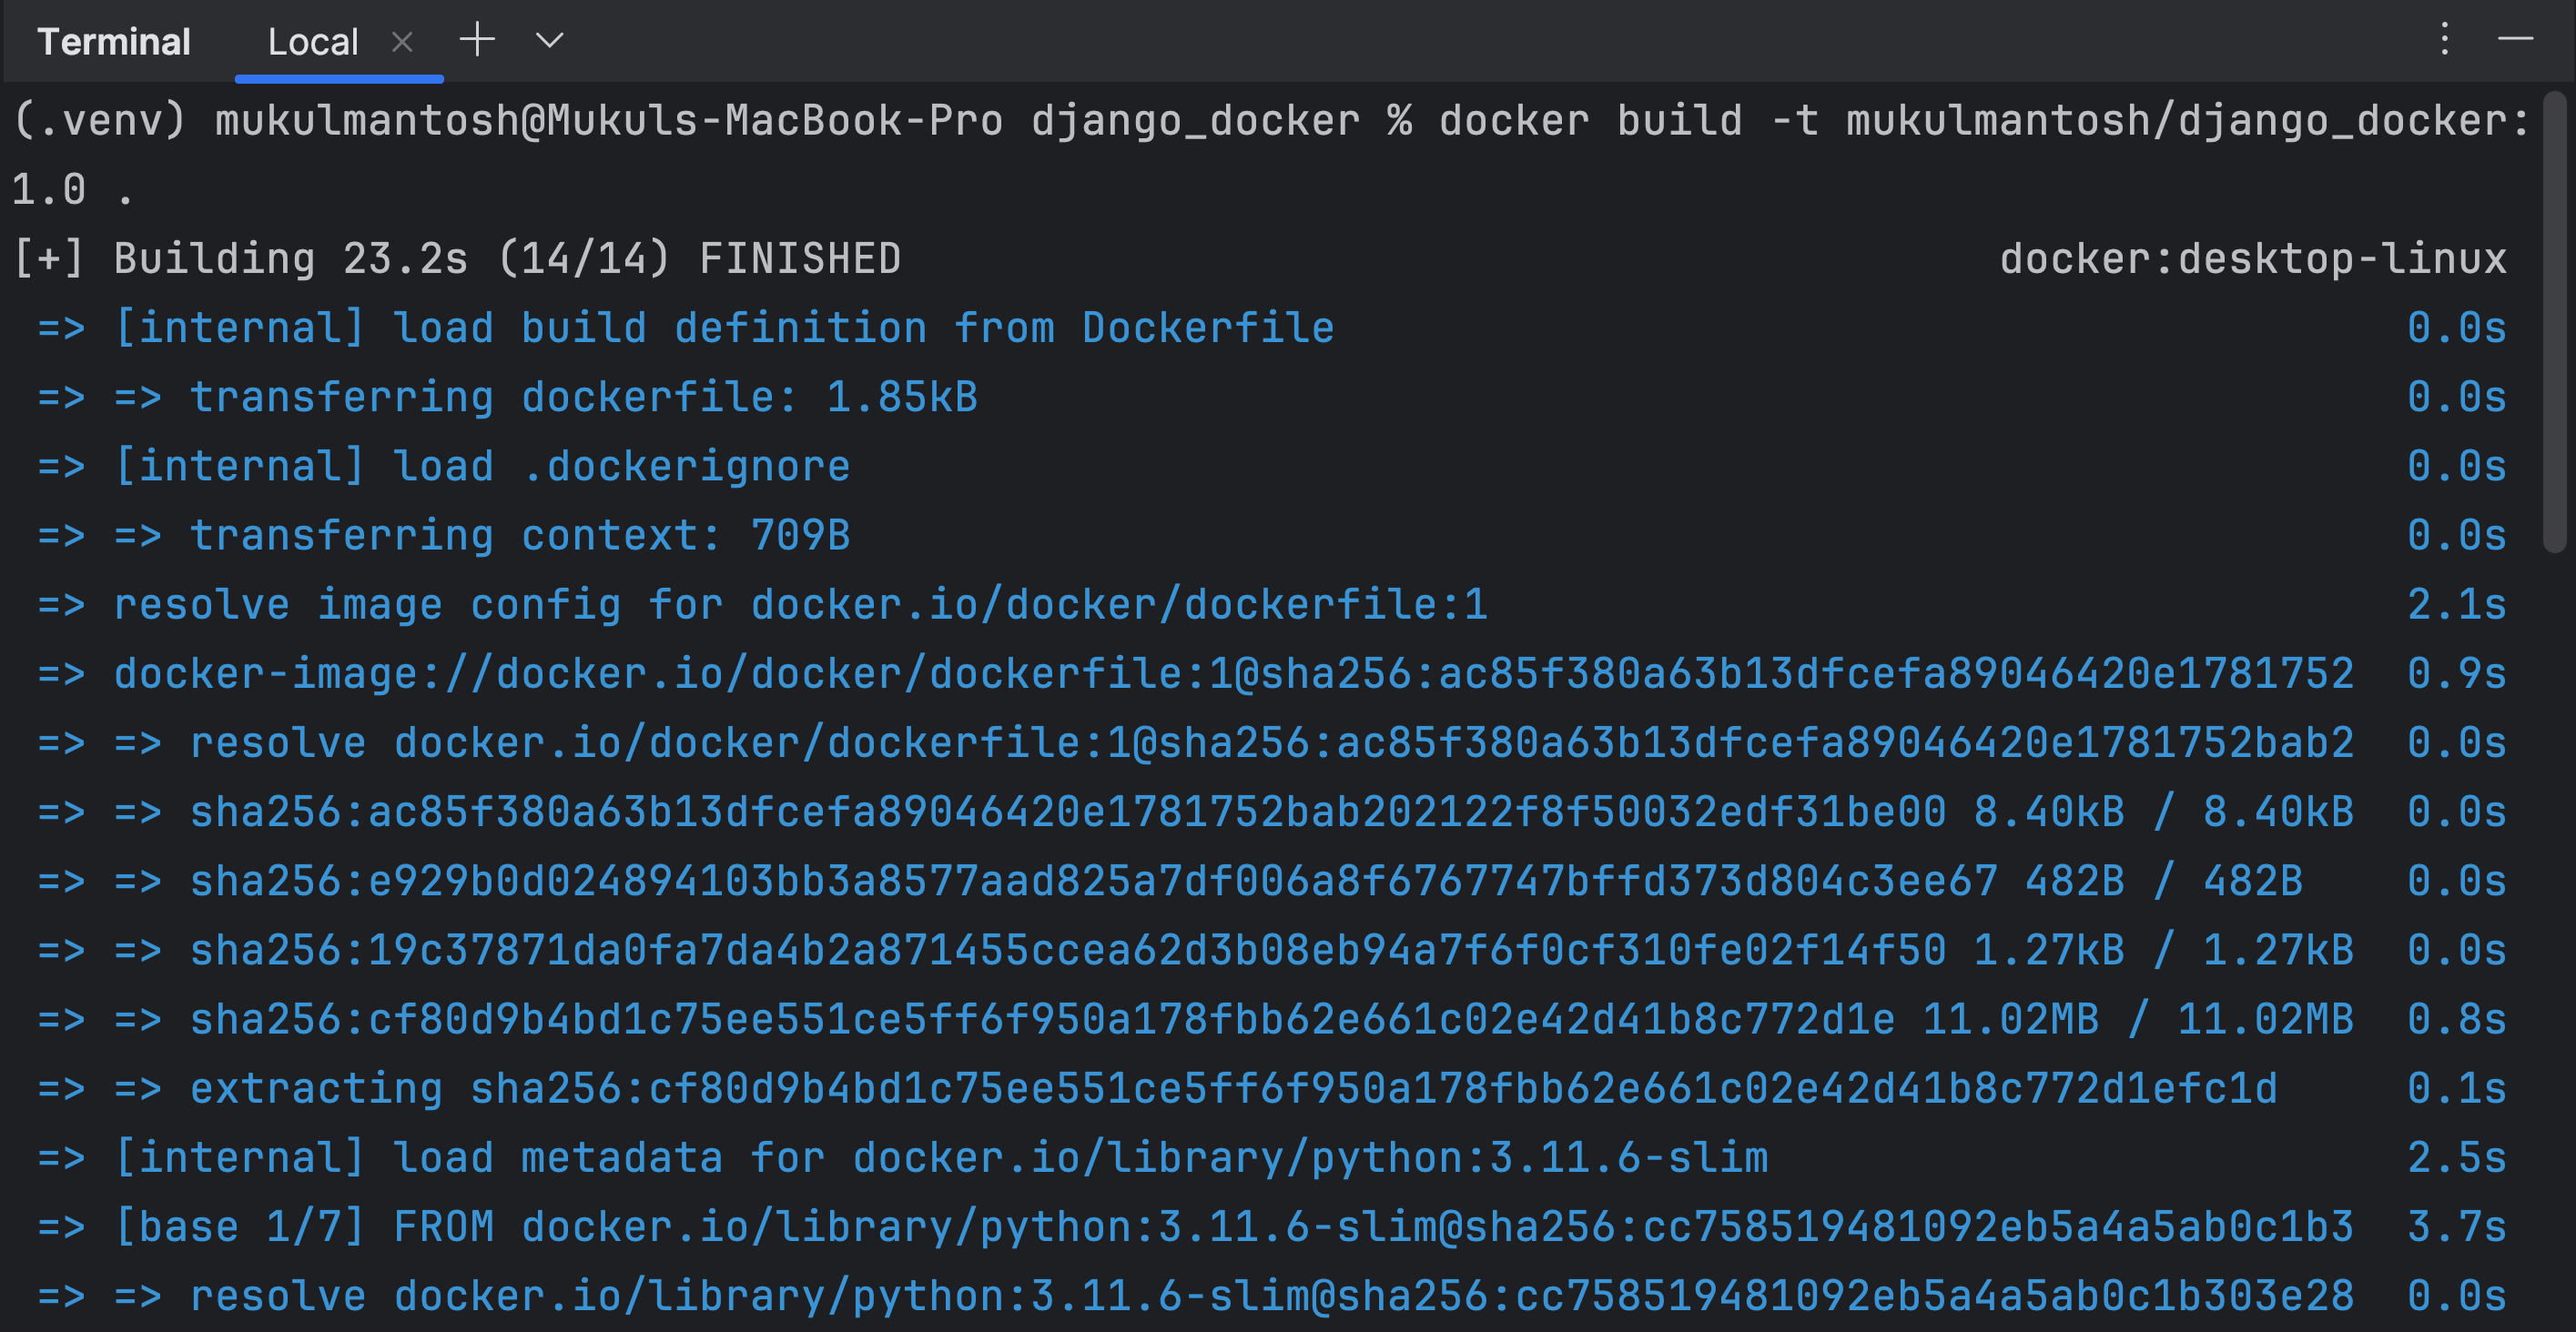Click the [base 1/7] FROM line
Viewport: 2576px width, 1332px height.
coord(1233,1226)
